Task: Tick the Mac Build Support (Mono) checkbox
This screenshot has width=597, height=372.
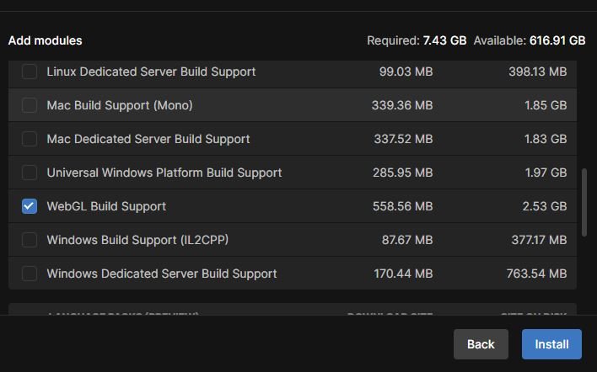Action: tap(30, 105)
